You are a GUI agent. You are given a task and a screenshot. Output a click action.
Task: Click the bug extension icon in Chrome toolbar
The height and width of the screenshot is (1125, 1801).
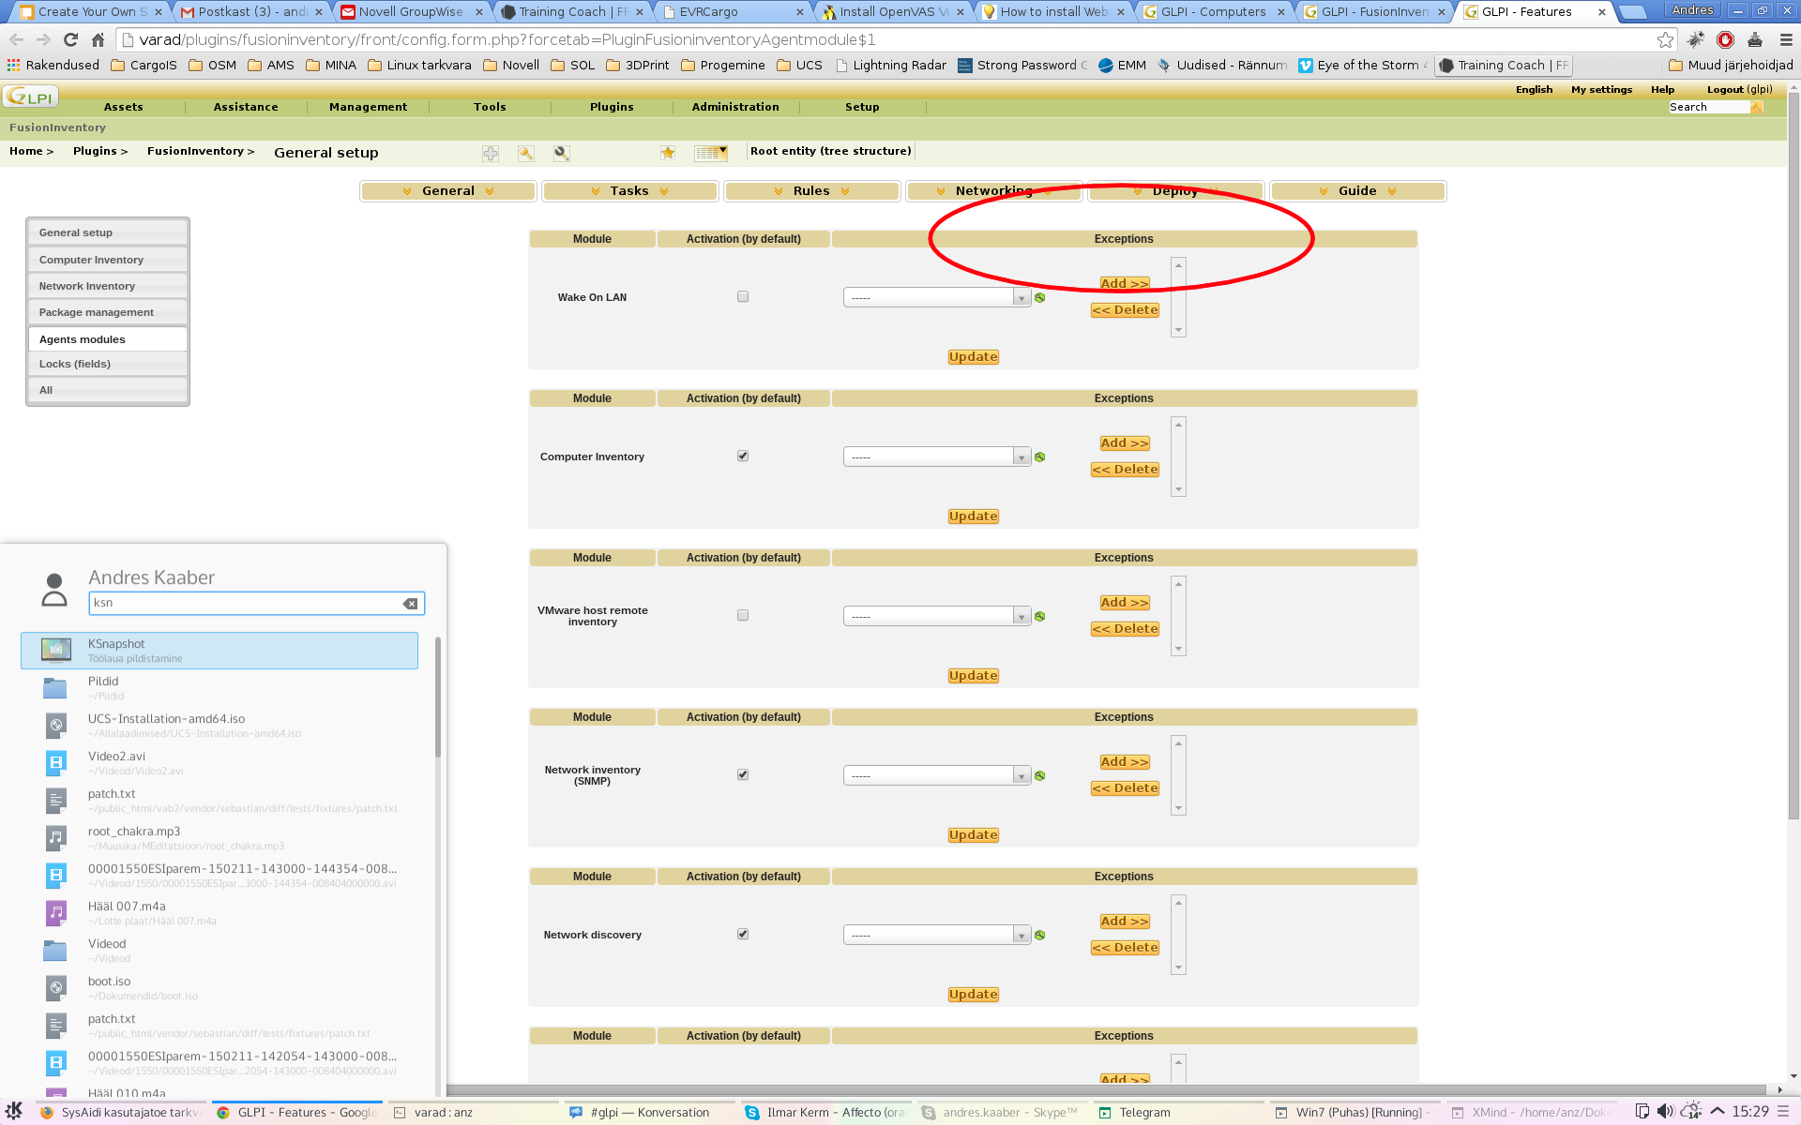click(1695, 39)
